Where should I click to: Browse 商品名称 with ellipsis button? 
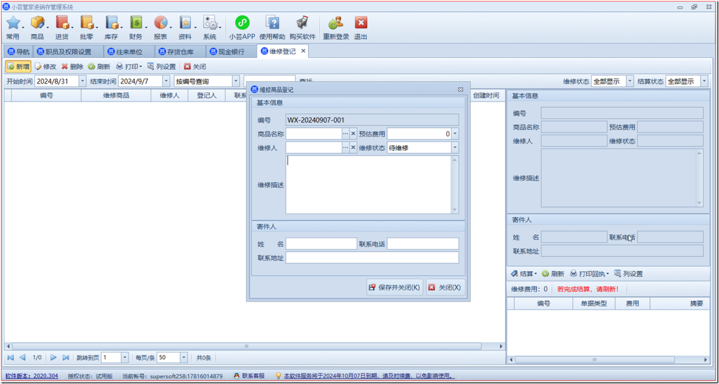[x=346, y=134]
